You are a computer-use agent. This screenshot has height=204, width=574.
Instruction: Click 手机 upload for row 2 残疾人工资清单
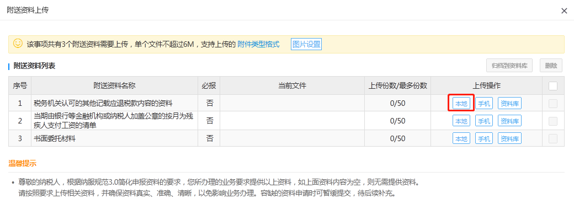tap(484, 121)
